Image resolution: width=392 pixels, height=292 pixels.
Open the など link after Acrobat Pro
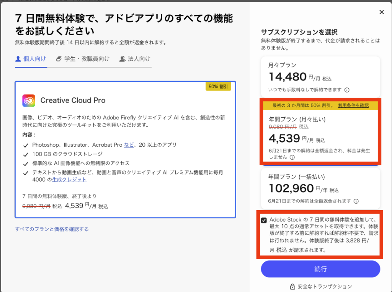tap(129, 145)
